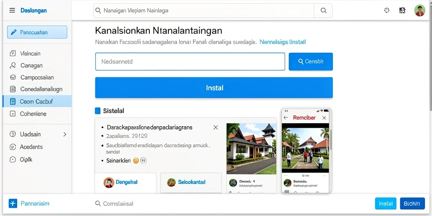Close the Remcibar phone preview

click(324, 118)
